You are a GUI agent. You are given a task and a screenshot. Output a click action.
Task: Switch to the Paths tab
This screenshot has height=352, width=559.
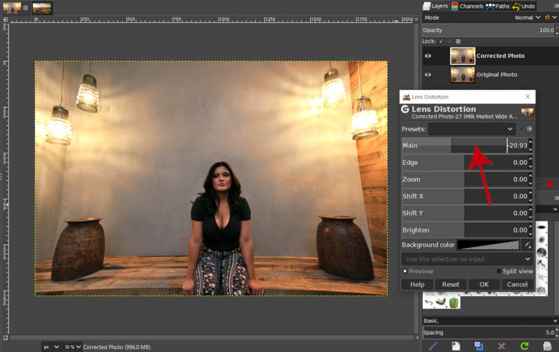pos(498,6)
